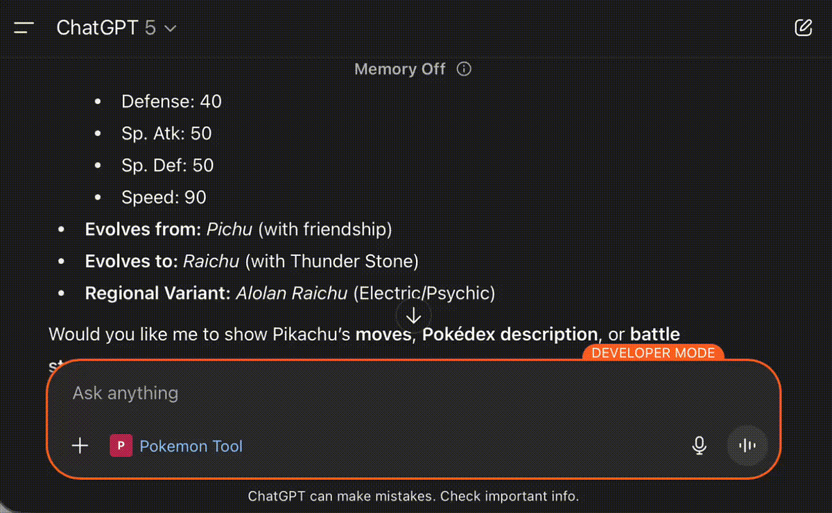
Task: Click the Speed: 90 stat line
Action: [x=164, y=198]
